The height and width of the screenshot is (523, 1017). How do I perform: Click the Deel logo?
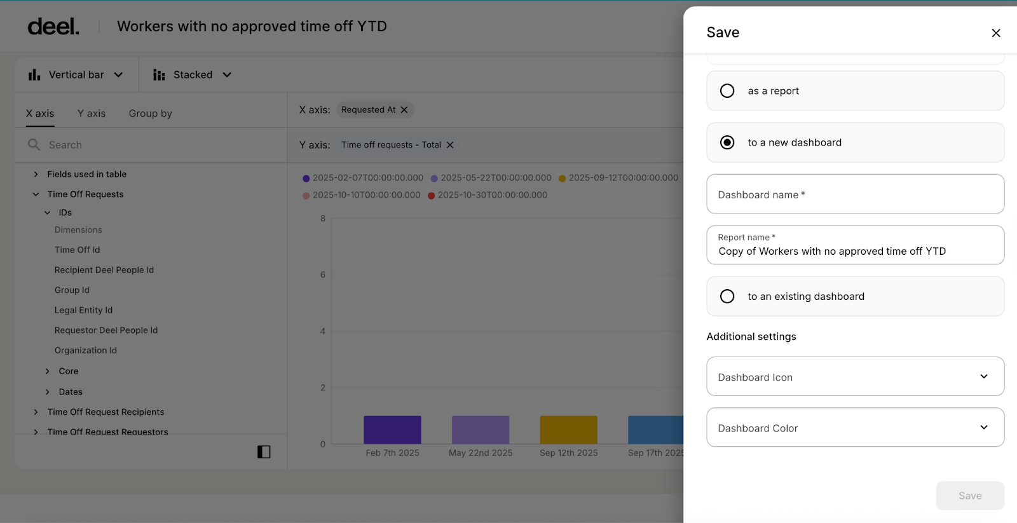click(53, 27)
